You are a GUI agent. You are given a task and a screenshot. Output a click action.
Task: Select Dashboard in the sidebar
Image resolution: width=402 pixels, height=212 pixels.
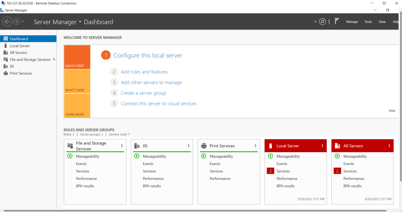(x=28, y=39)
